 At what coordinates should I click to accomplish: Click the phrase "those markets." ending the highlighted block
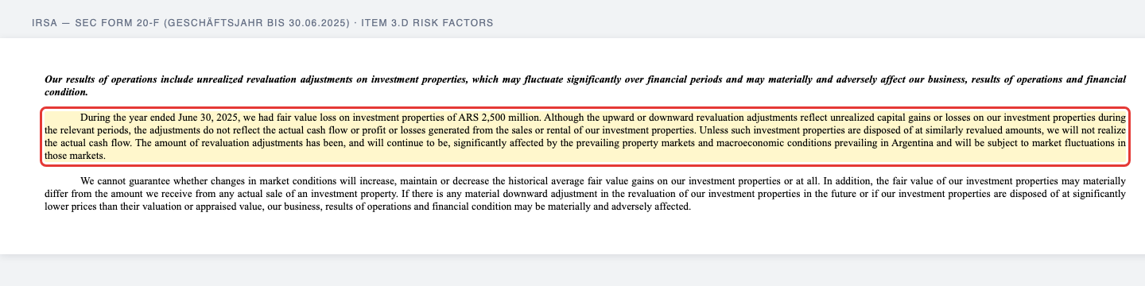click(76, 156)
